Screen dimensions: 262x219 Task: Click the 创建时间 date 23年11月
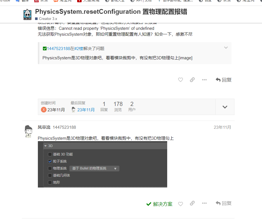[56, 110]
